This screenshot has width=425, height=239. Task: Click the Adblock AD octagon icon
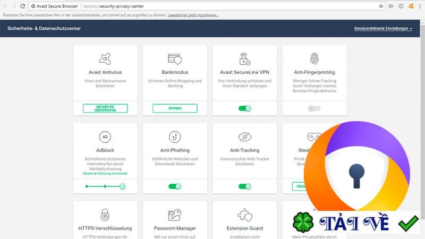105,137
